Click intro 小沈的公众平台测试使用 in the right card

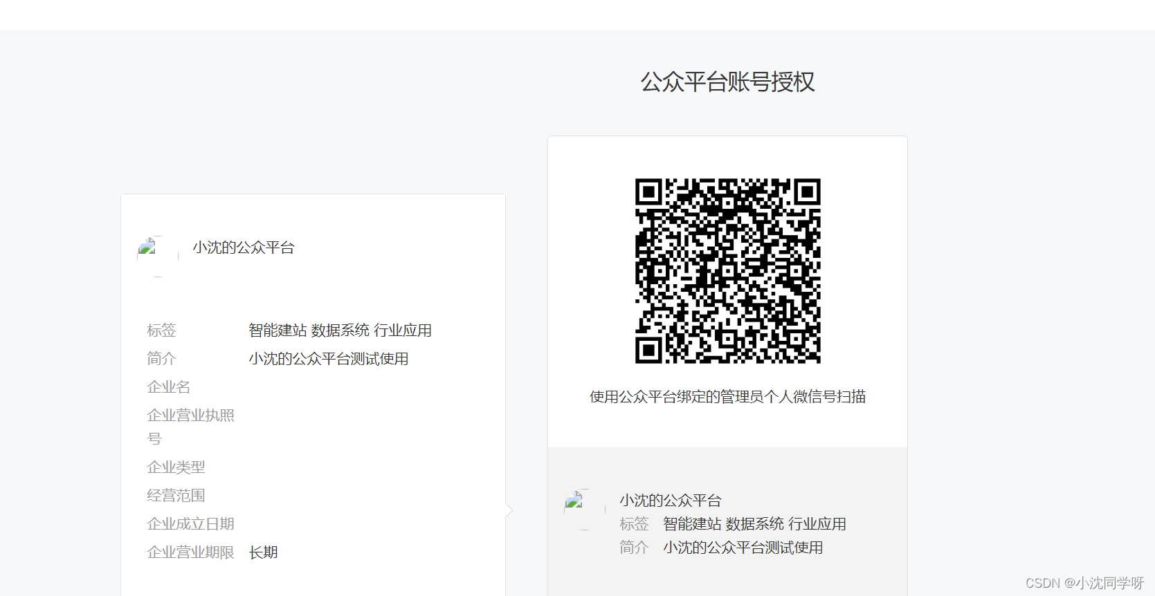(x=743, y=548)
